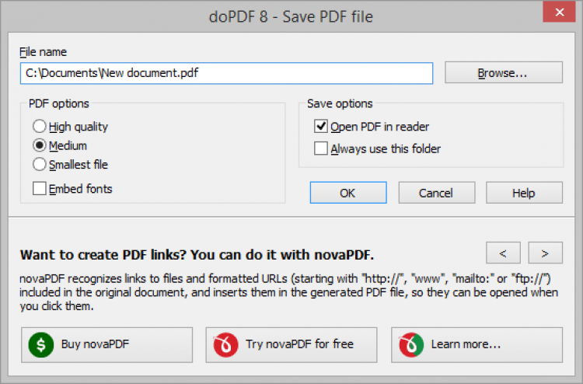Screen dimensions: 583x384
Task: Click the 'Buy novaPDF' button text
Action: 95,344
